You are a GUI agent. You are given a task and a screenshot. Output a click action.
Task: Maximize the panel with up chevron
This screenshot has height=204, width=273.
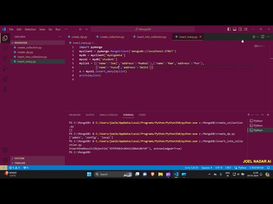click(x=263, y=115)
